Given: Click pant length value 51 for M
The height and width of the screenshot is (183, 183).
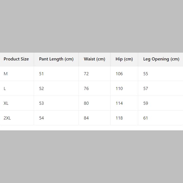Looking at the screenshot, I should point(42,74).
